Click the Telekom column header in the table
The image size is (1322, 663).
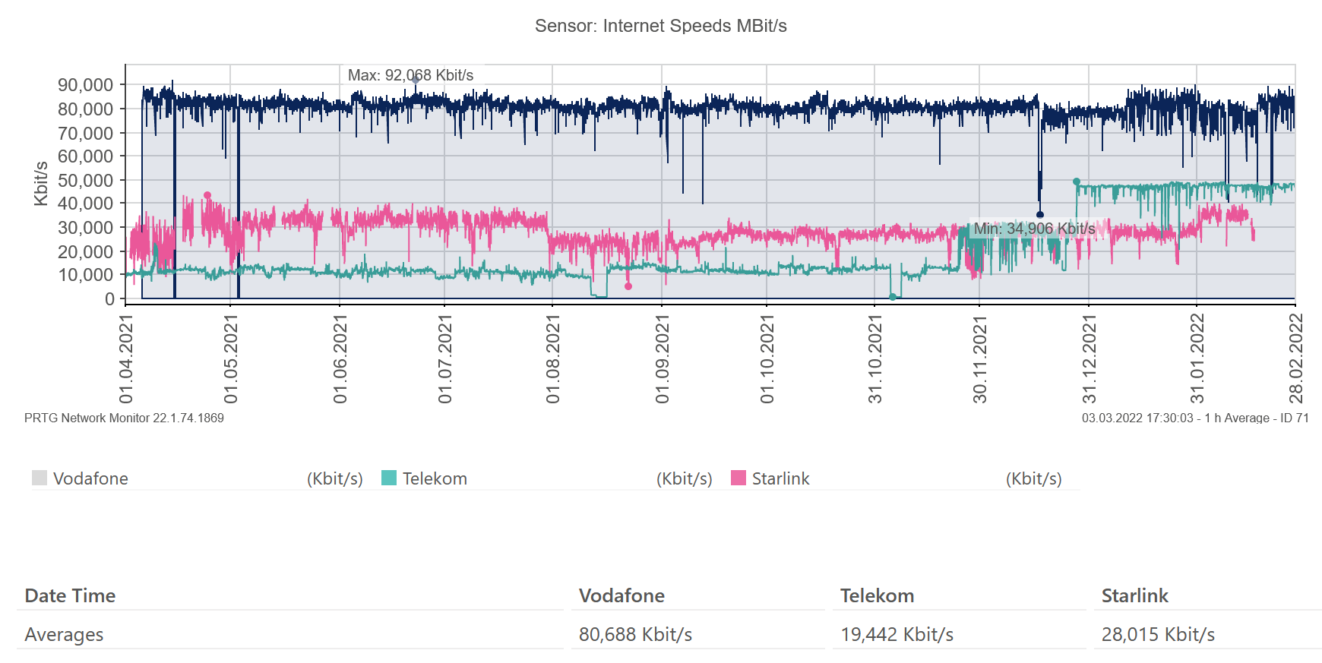pos(877,595)
